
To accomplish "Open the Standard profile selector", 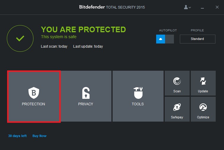I will point(197,39).
